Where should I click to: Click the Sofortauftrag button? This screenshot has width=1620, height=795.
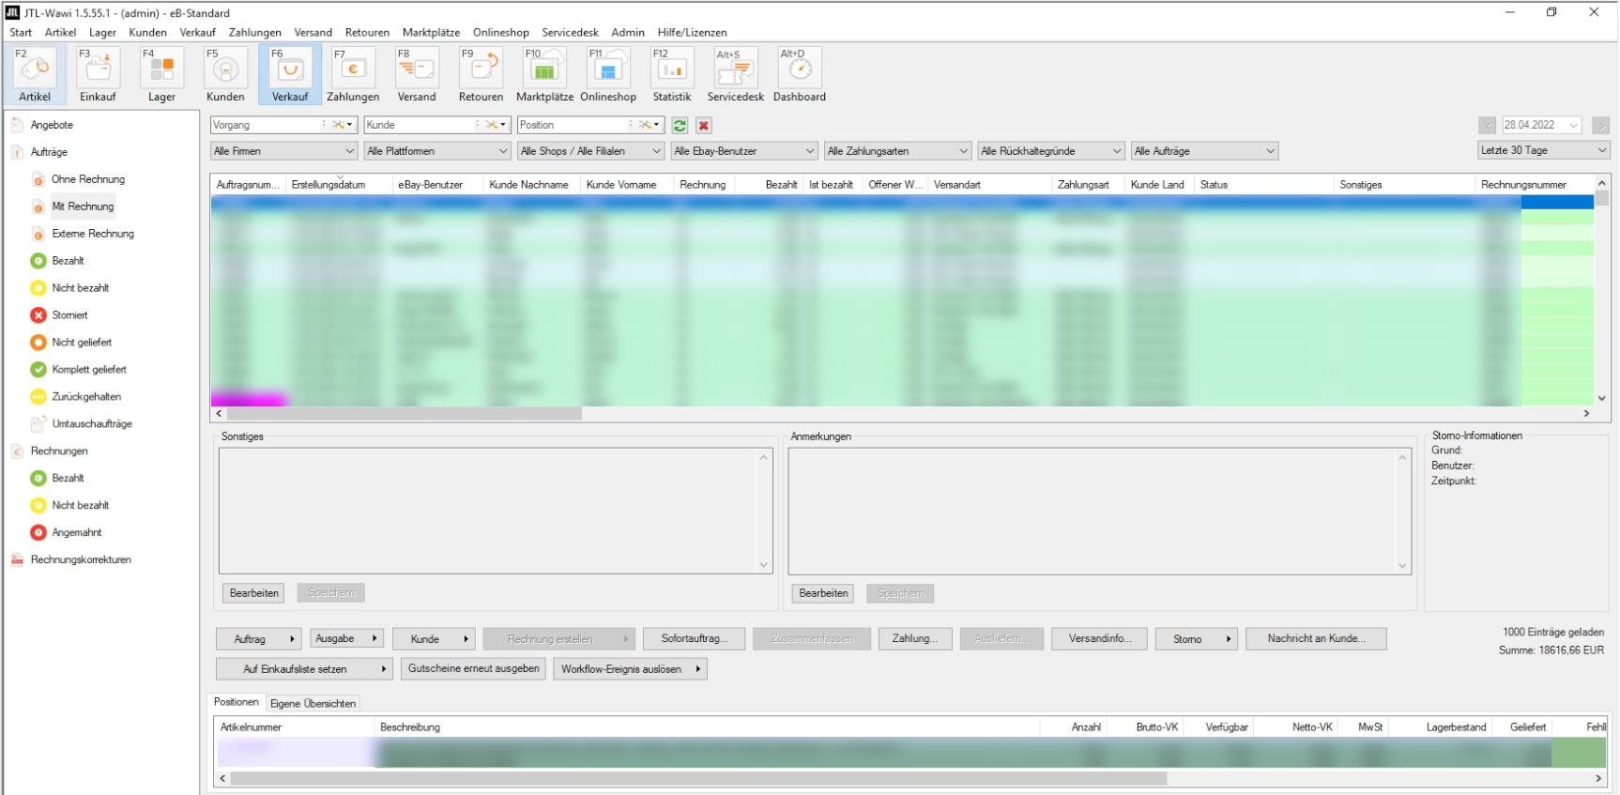(695, 639)
